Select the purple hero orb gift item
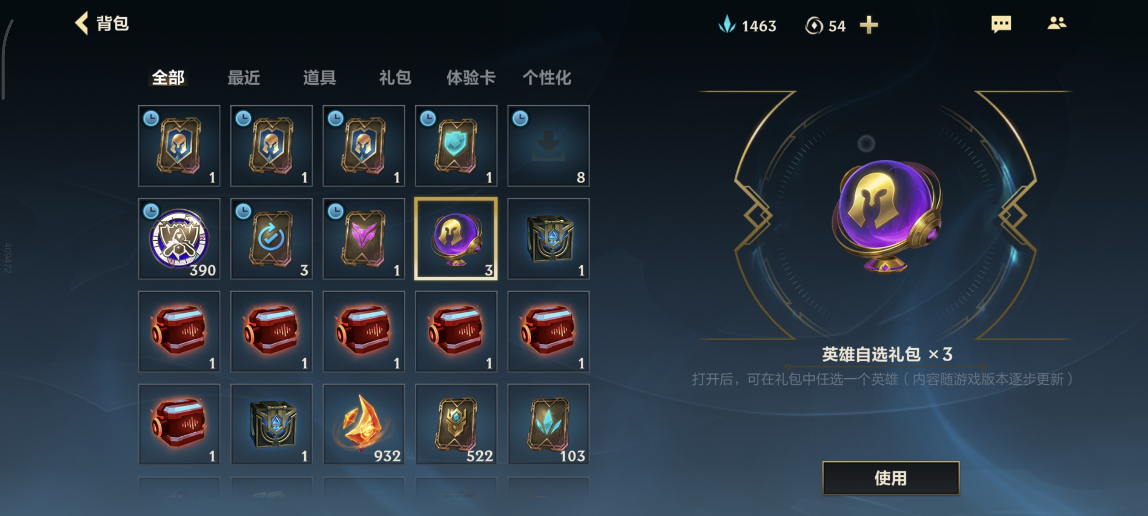The height and width of the screenshot is (516, 1148). 456,239
